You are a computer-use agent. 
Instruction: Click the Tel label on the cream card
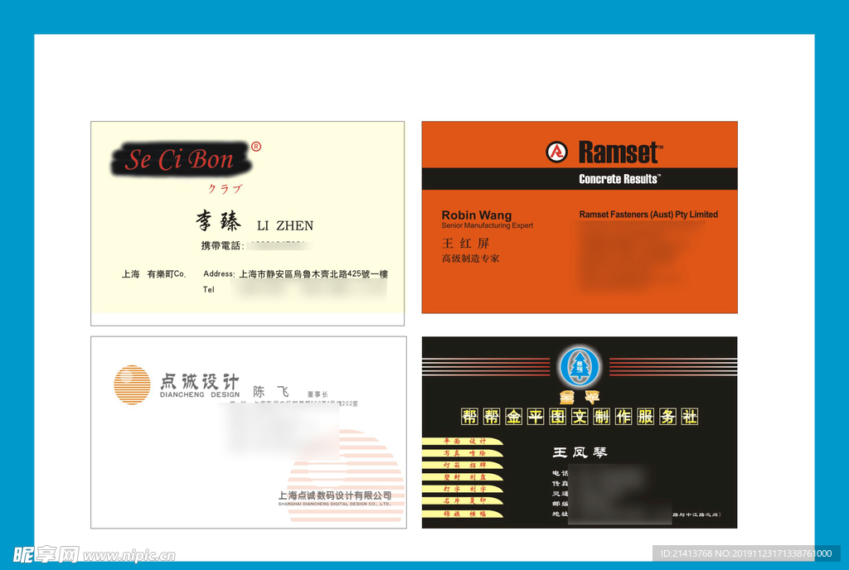(208, 290)
